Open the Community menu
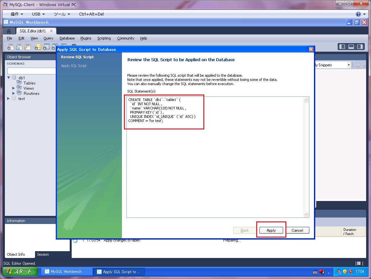 click(126, 38)
